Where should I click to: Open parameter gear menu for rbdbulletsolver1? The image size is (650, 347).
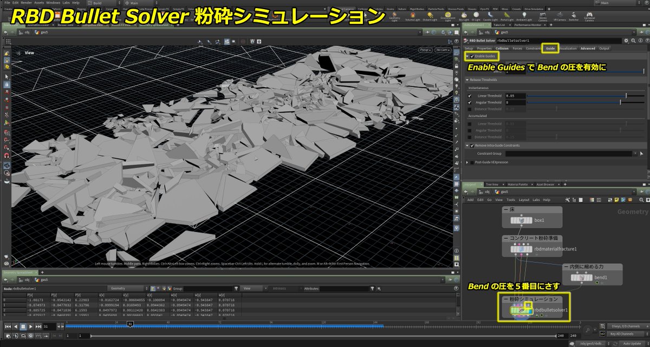(626, 41)
